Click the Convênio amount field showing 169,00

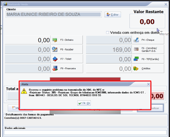tap(109, 50)
